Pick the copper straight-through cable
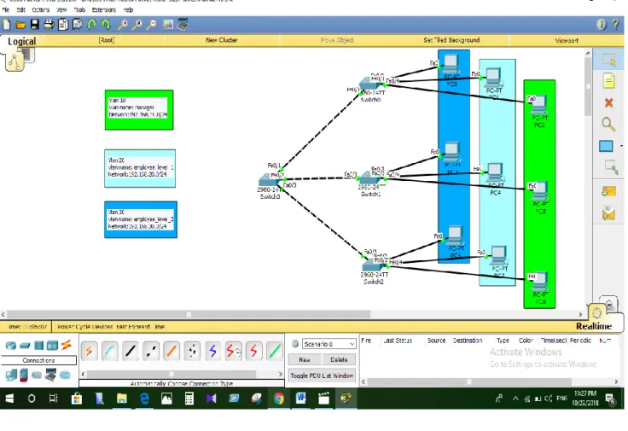 pyautogui.click(x=131, y=352)
